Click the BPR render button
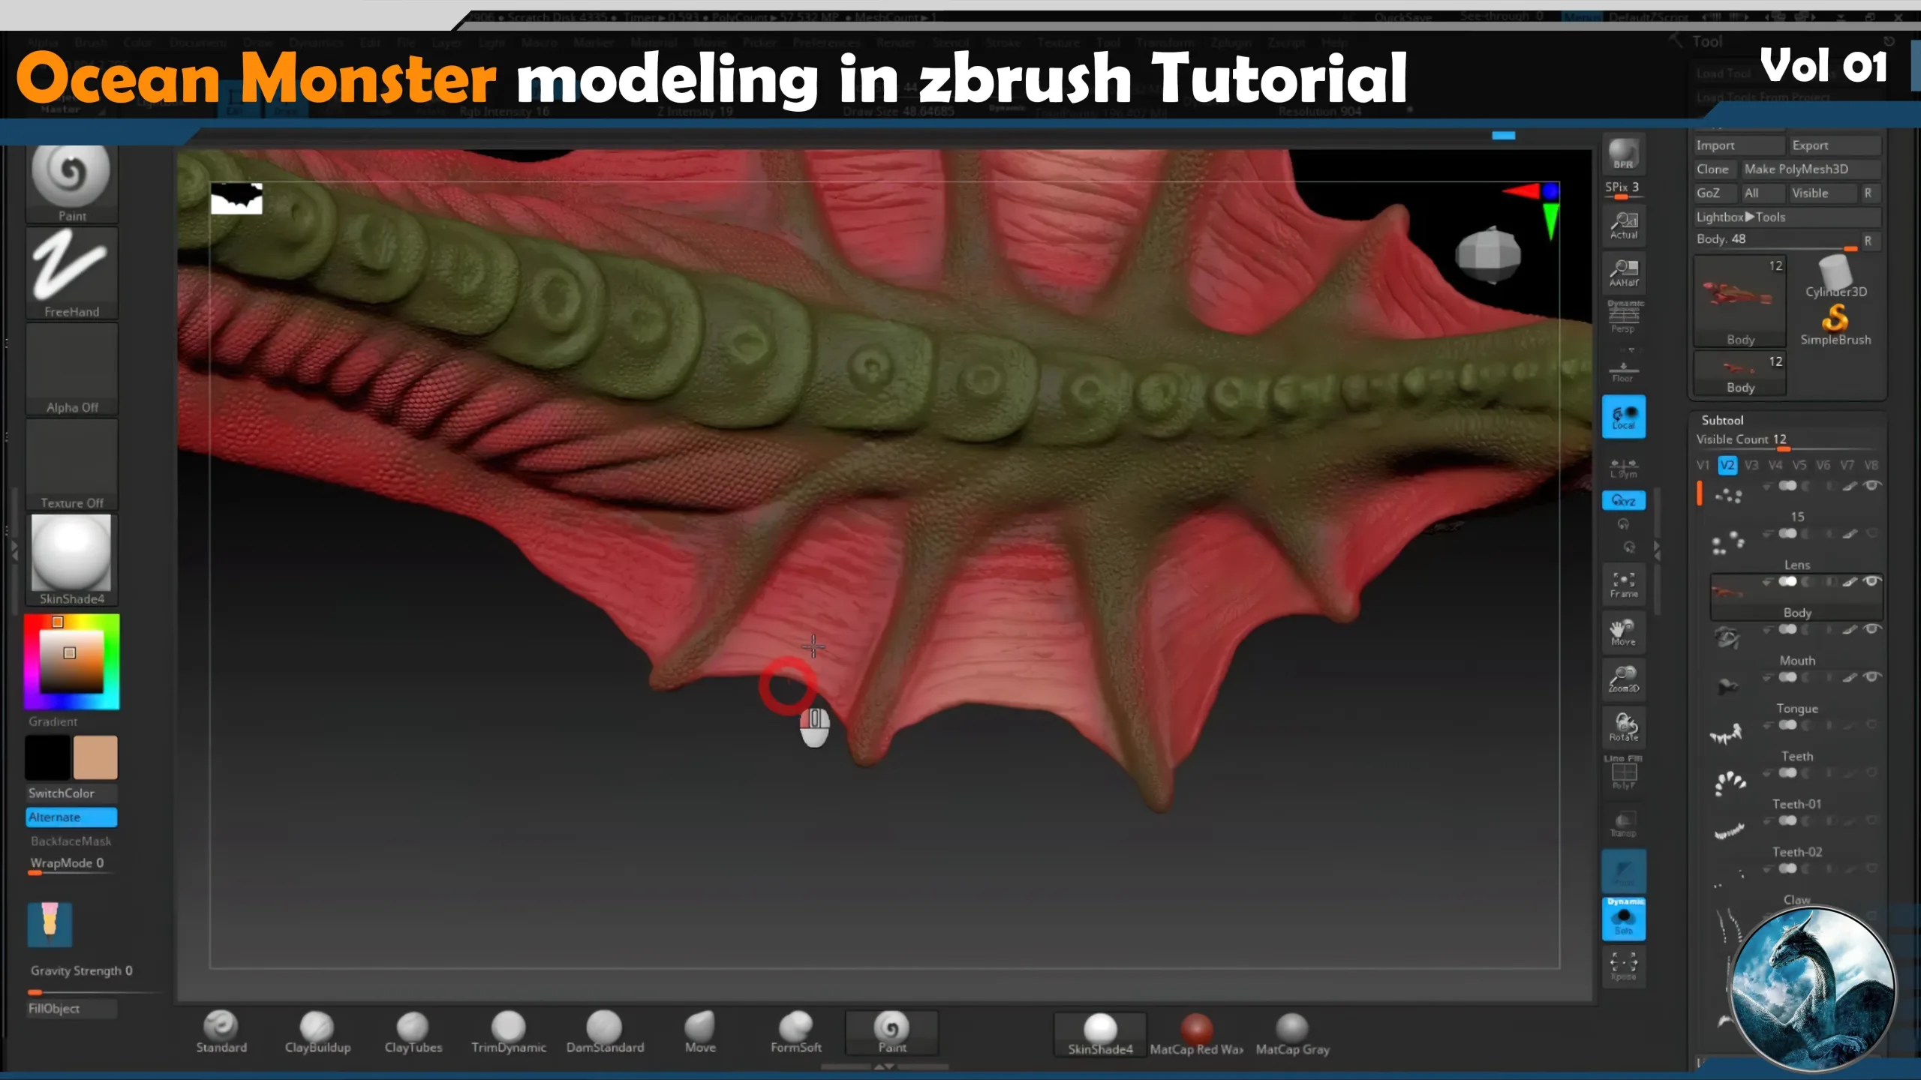The image size is (1921, 1080). 1623,154
